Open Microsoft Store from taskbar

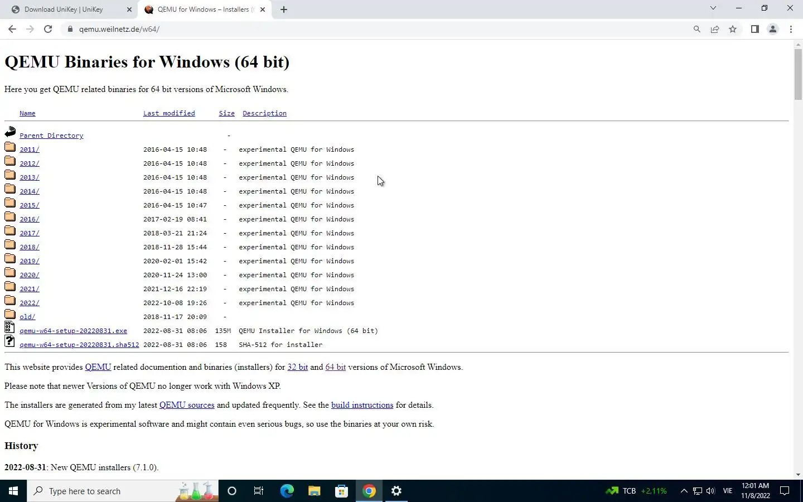tap(341, 491)
